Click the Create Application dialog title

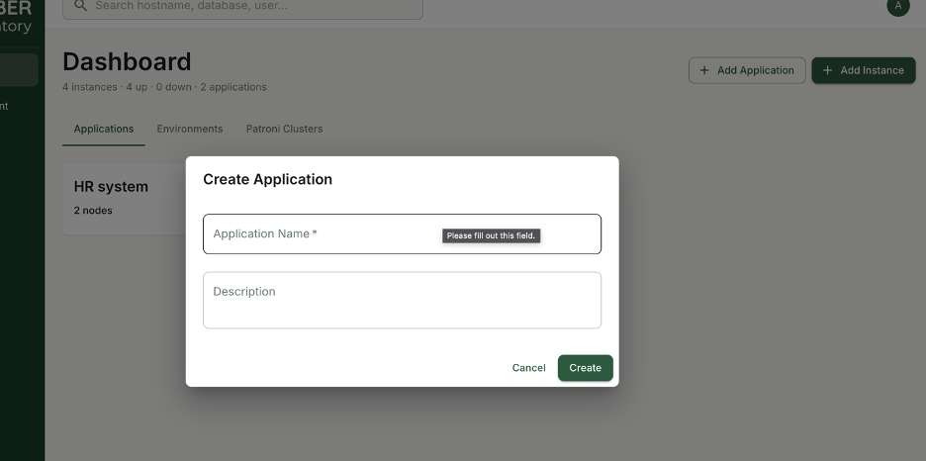click(267, 179)
